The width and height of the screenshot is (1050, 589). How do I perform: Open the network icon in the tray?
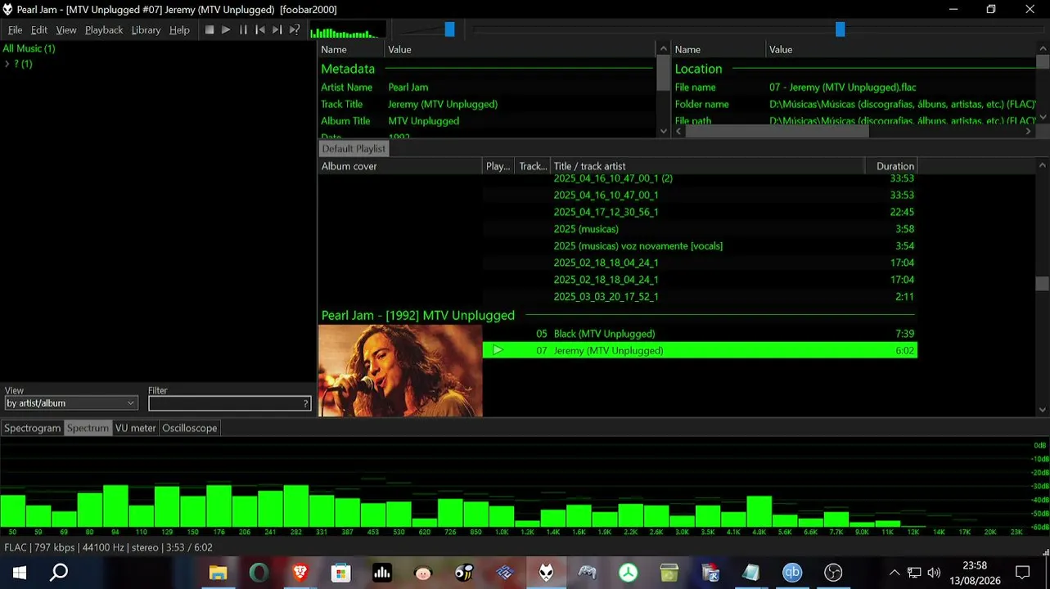pyautogui.click(x=914, y=573)
